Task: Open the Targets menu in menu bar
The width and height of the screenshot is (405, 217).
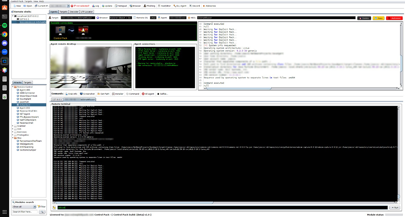Action: [28, 1]
